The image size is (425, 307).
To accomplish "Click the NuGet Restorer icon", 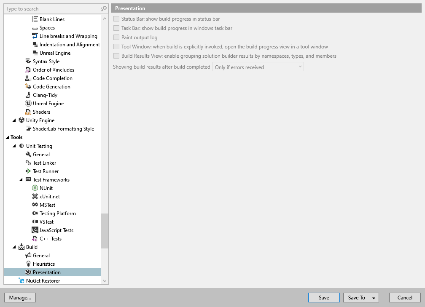I will point(22,280).
